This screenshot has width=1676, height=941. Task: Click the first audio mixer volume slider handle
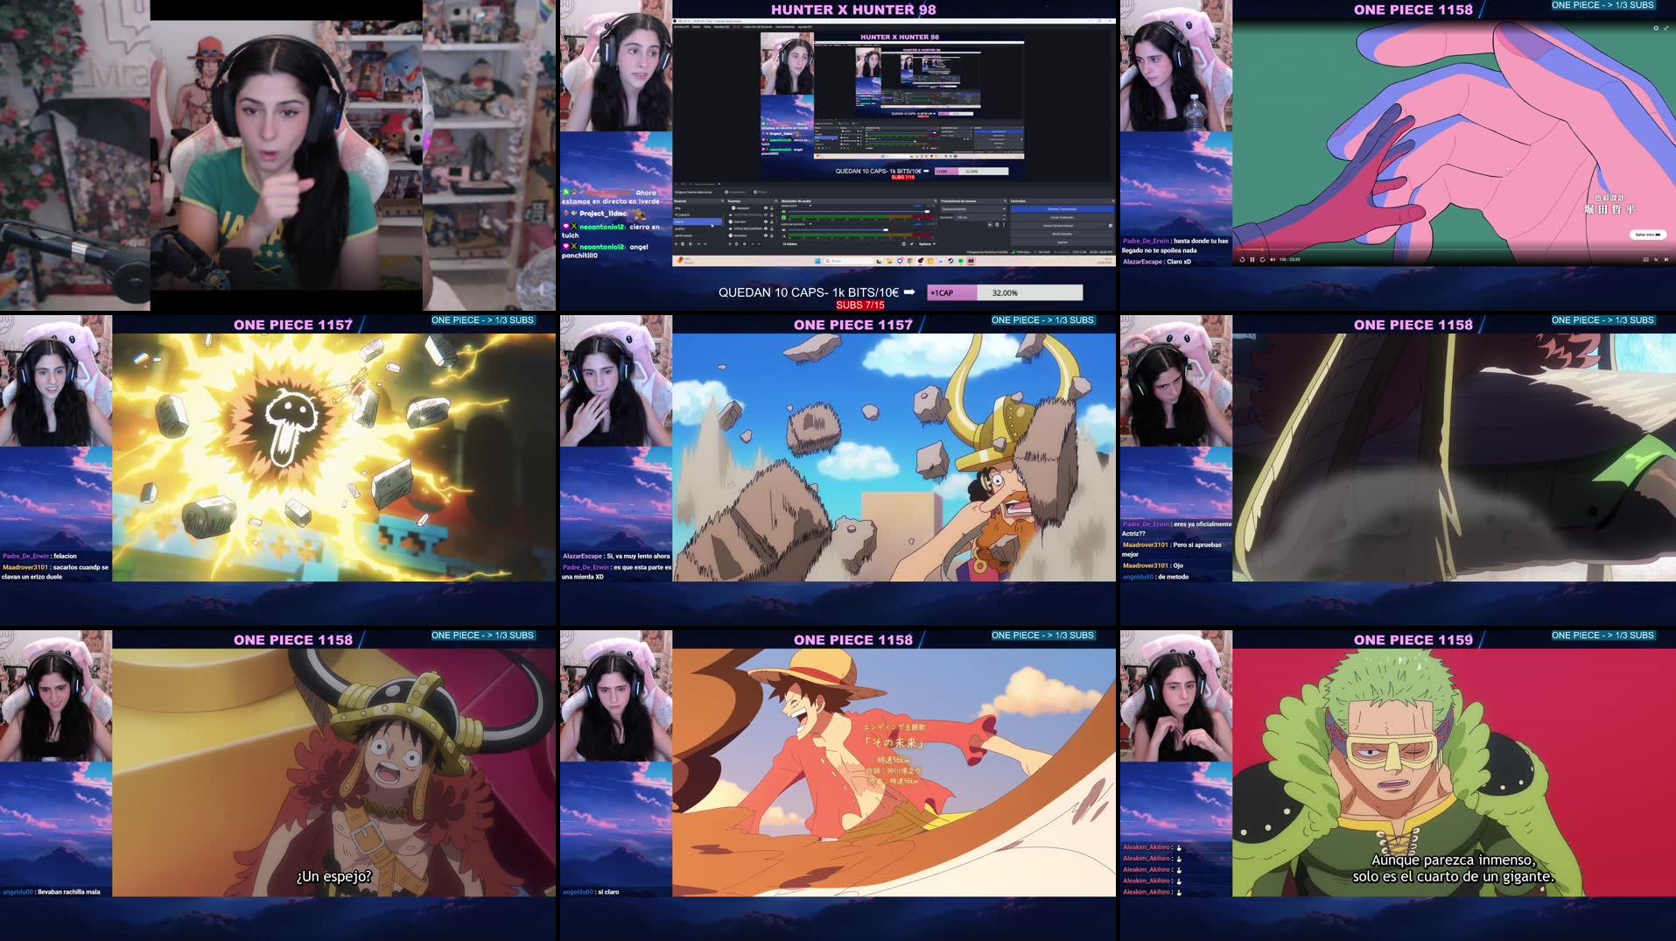(x=927, y=212)
